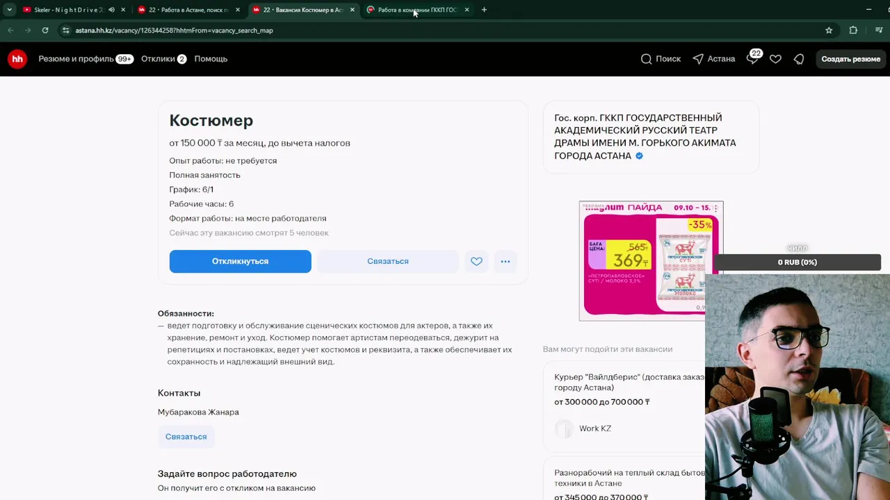Screen dimensions: 890x500
Task: Open Курьер Вайлдберис vacancy link
Action: coord(629,382)
